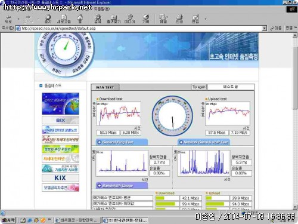298x224 pixels.
Task: Click the Network Game & VoIP Test header
Action: point(204,142)
